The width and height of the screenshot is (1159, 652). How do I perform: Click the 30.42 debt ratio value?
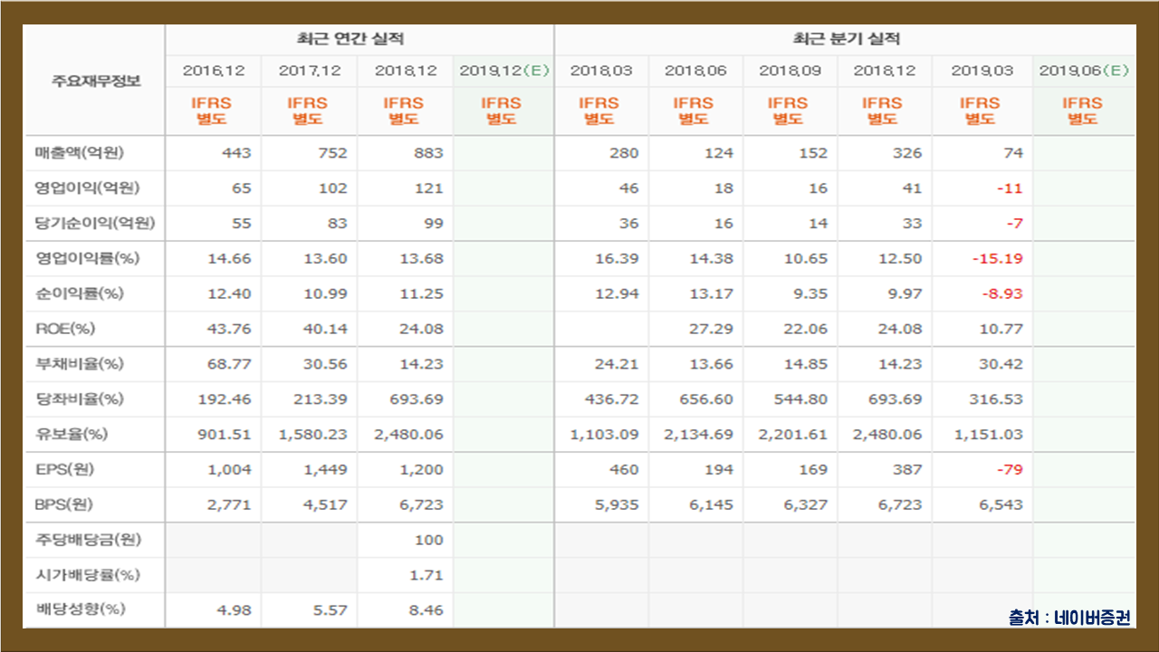(x=1001, y=364)
